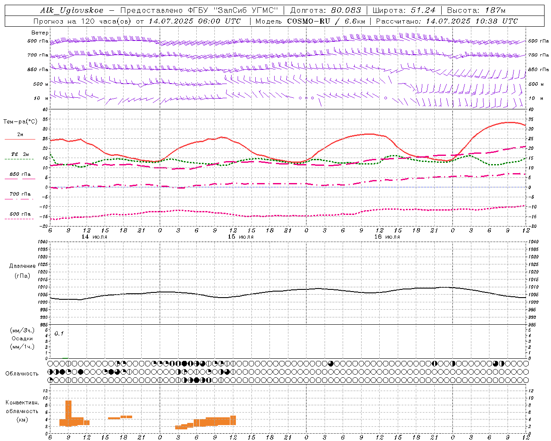This screenshot has width=551, height=441.
Task: Click the 'Ветер' wind panel label
Action: click(40, 33)
